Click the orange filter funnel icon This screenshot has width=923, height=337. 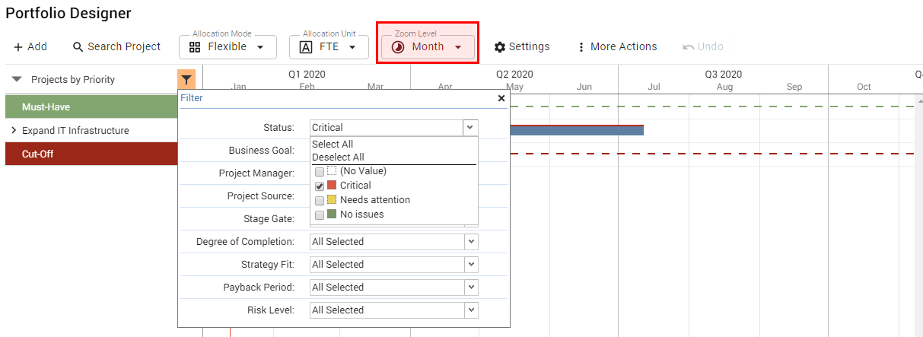(x=186, y=79)
